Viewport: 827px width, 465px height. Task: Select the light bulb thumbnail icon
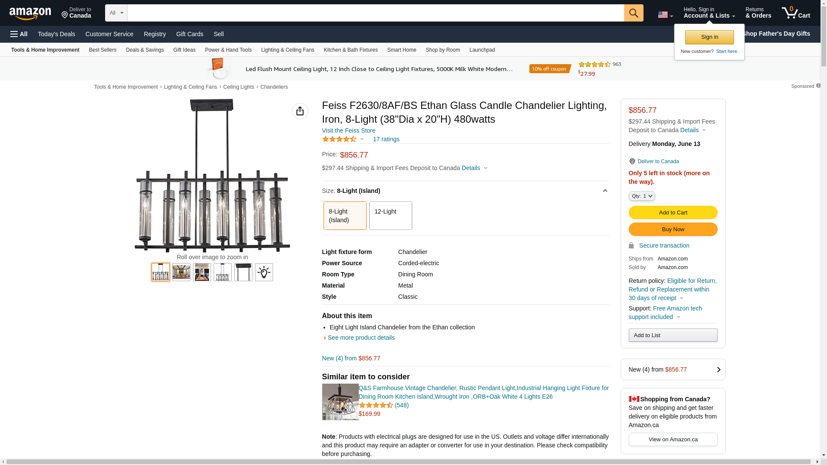264,272
